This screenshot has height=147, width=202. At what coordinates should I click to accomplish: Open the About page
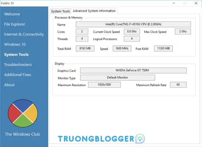pyautogui.click(x=9, y=85)
